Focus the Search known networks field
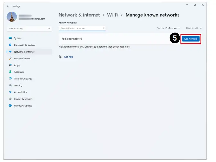 pos(82,28)
